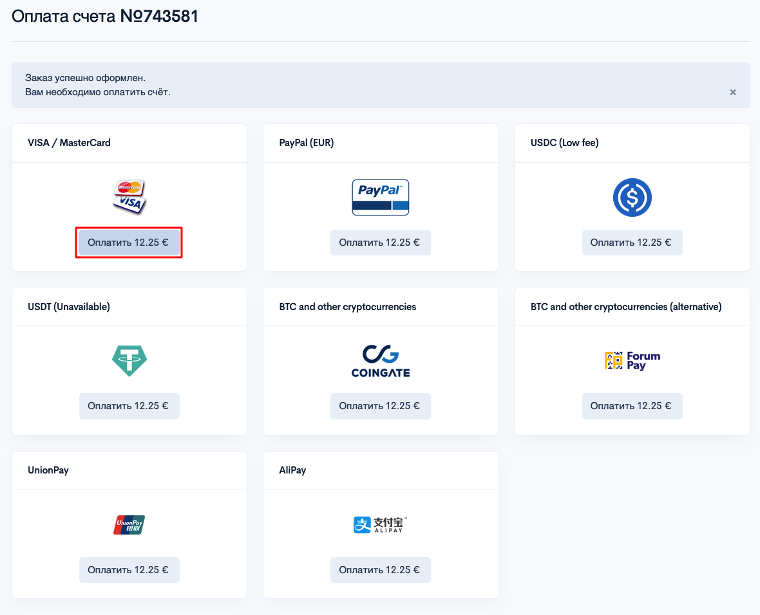Viewport: 760px width, 615px height.
Task: Click 'BTC and other cryptocurrencies (alternative)' title
Action: tap(626, 306)
